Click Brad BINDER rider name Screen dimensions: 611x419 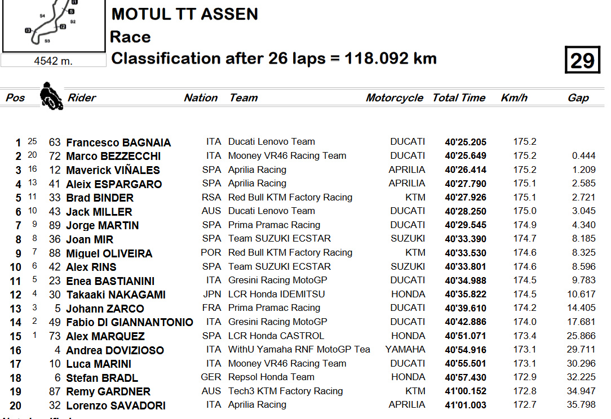(x=100, y=198)
